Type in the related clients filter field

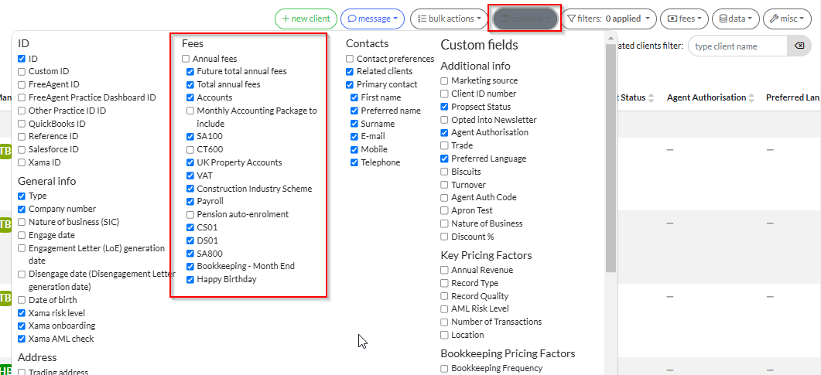click(x=737, y=47)
